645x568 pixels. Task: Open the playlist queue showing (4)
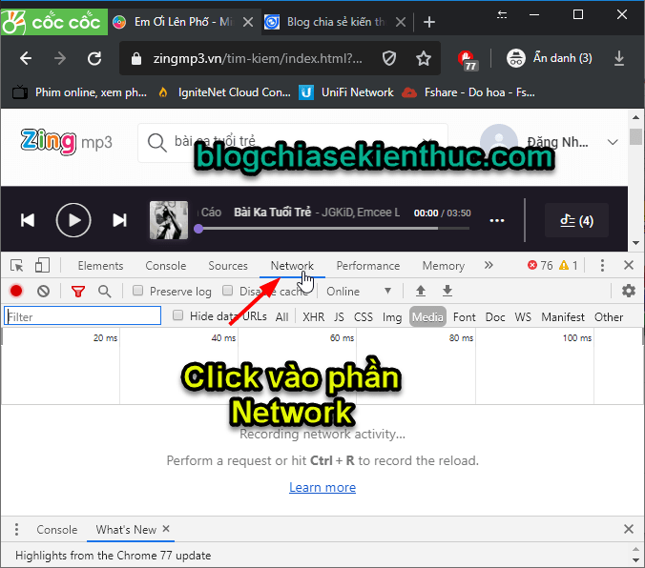576,221
